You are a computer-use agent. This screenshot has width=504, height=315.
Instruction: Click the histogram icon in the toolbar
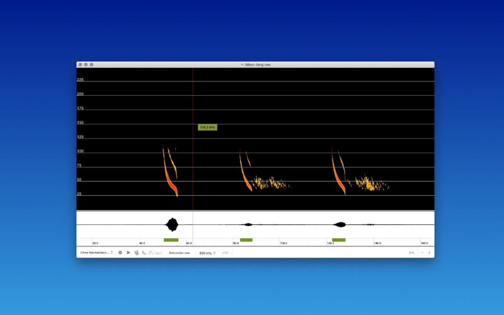coord(159,253)
